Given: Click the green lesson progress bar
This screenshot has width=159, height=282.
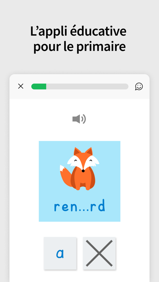Looking at the screenshot, I should 80,87.
